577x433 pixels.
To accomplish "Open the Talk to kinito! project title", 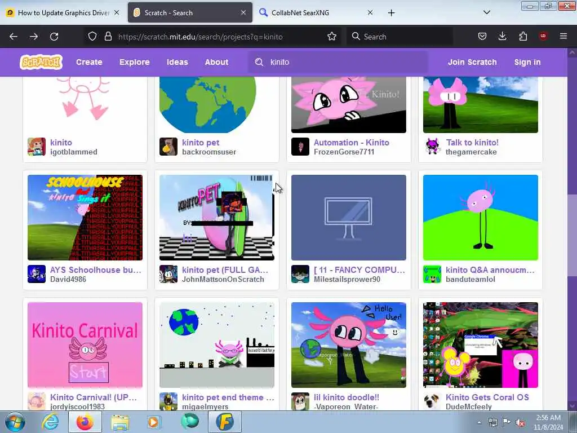I will (472, 143).
